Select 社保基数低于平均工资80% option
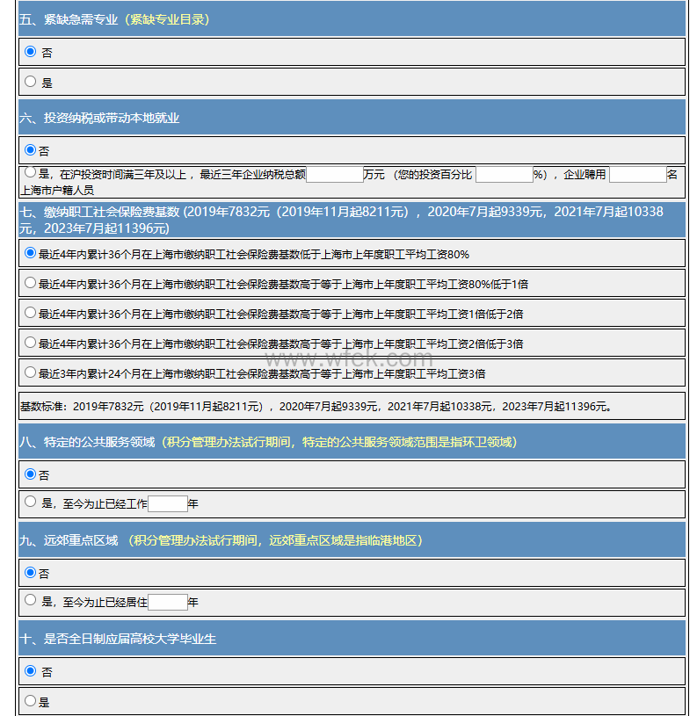The height and width of the screenshot is (716, 697). 31,254
